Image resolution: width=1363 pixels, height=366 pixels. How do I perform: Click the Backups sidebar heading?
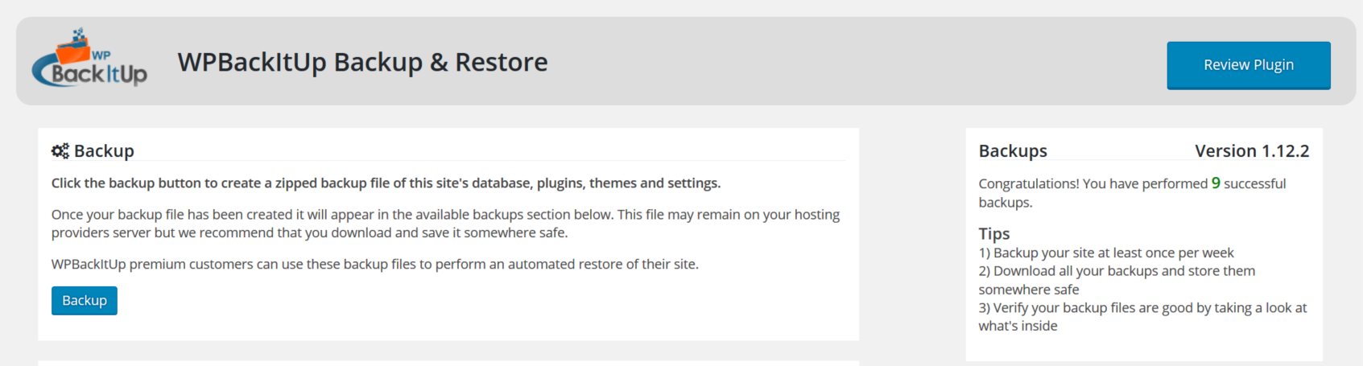point(1013,150)
